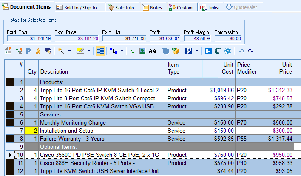
Task: Click the Unit Price column header
Action: pyautogui.click(x=277, y=68)
